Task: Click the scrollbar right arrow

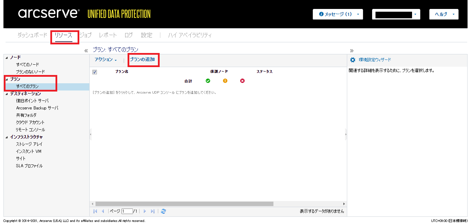Action: (x=344, y=204)
